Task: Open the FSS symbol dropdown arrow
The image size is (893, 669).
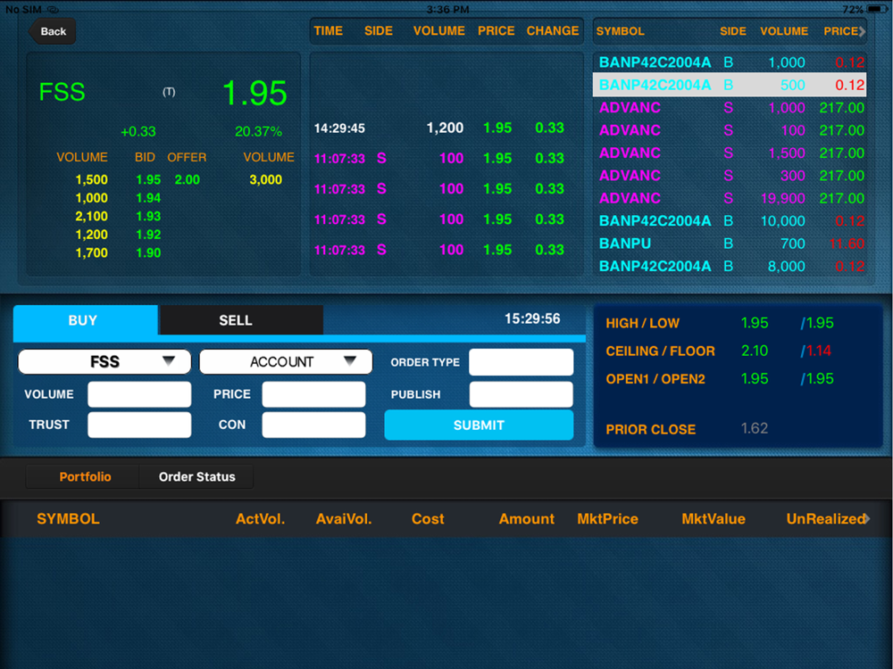Action: [x=168, y=360]
